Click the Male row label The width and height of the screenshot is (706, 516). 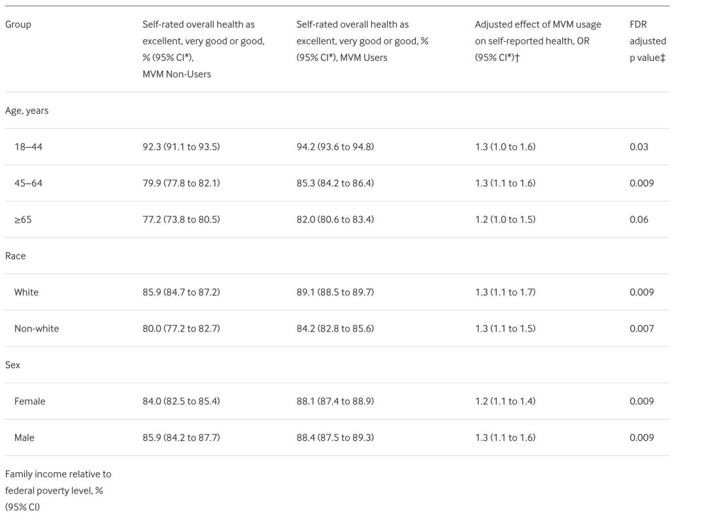pyautogui.click(x=24, y=438)
